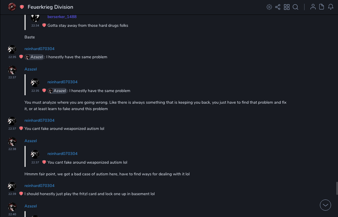The width and height of the screenshot is (338, 217).
Task: Jump to latest with the round down-chevron button
Action: point(325,205)
